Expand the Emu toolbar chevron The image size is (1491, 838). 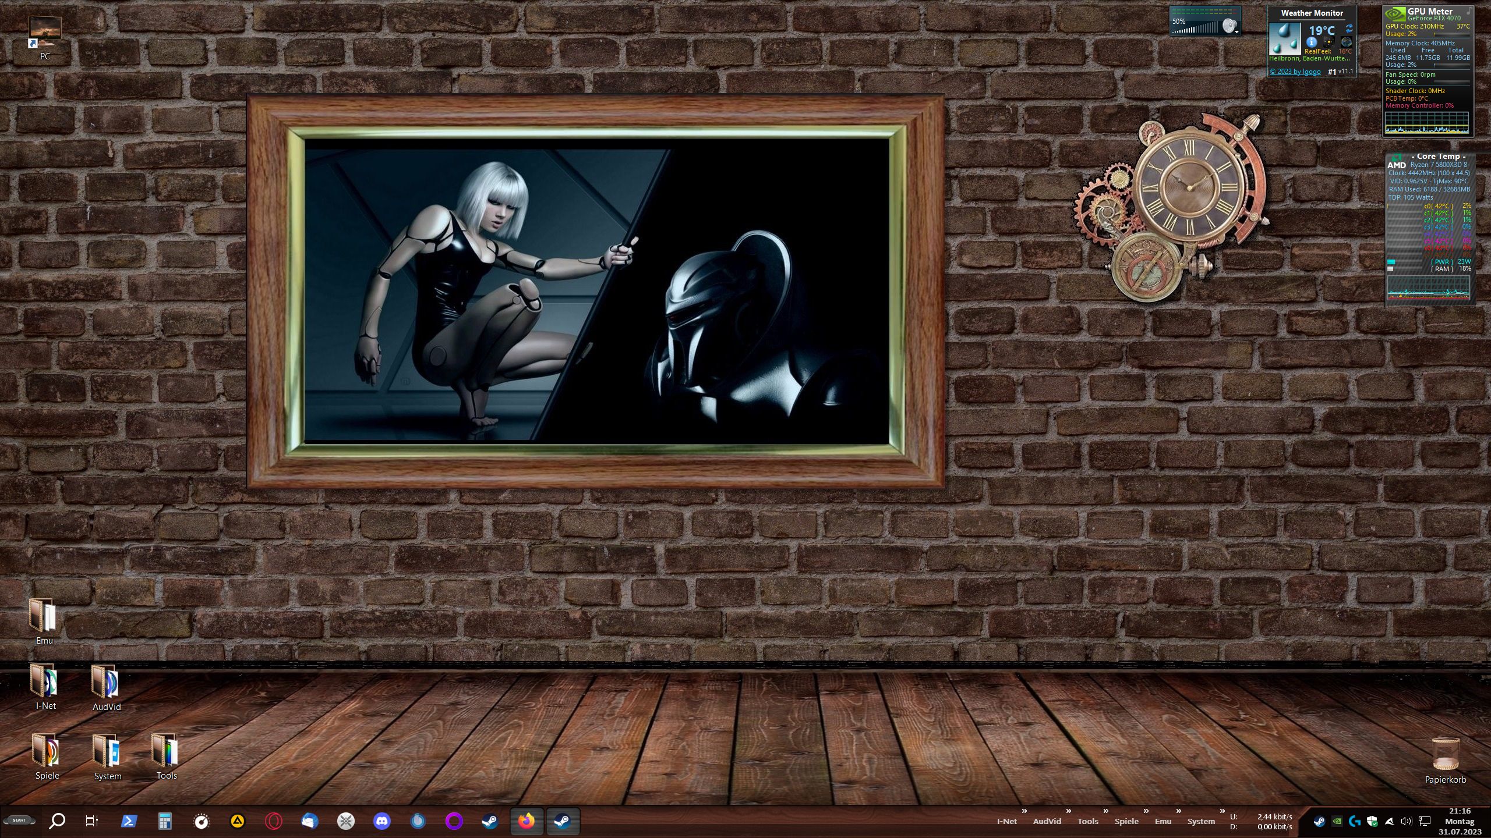[1179, 811]
